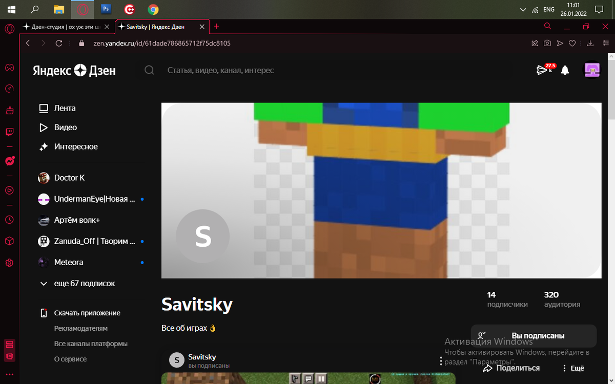The height and width of the screenshot is (384, 615).
Task: Close the Savitsky tab
Action: [x=202, y=27]
